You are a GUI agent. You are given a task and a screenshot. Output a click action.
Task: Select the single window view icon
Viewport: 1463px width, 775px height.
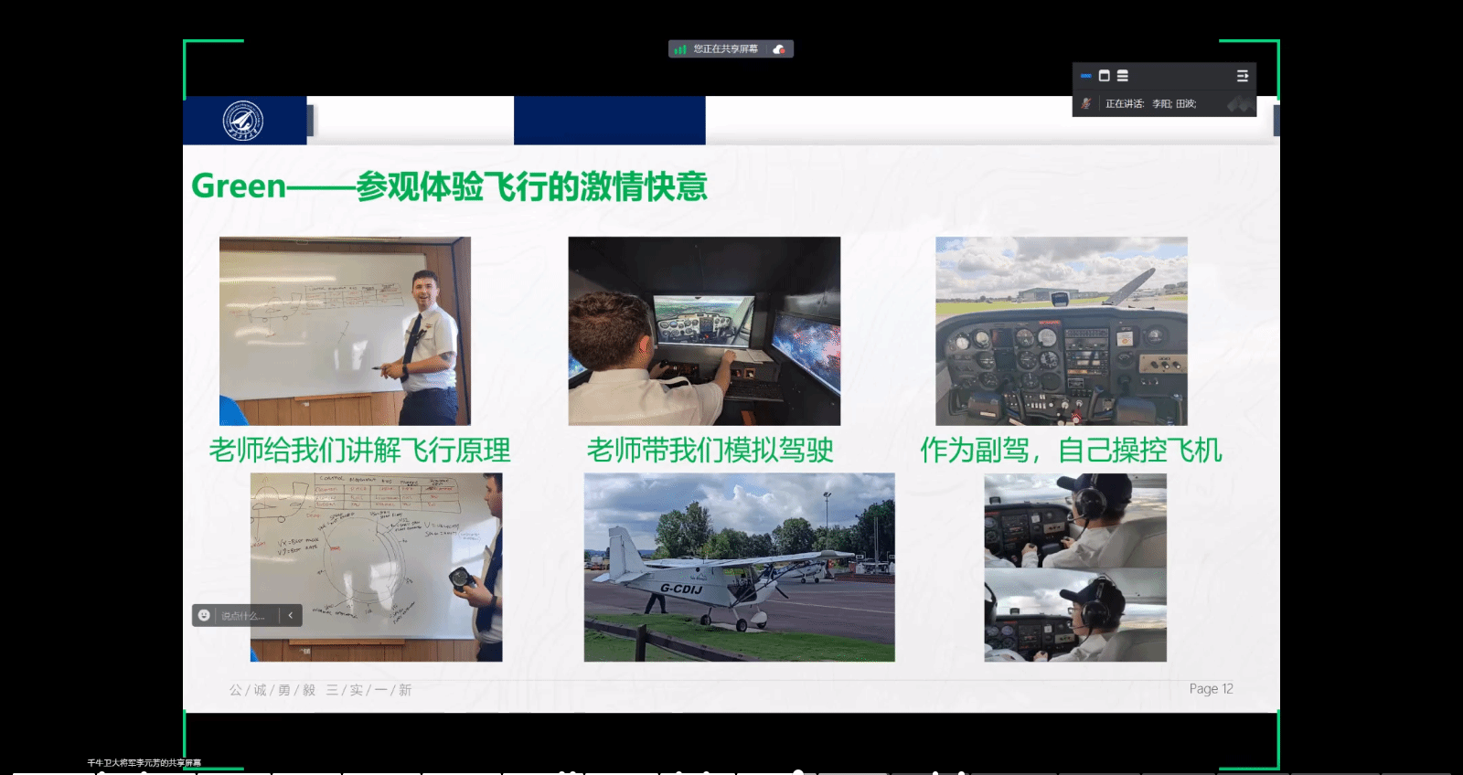(1104, 76)
